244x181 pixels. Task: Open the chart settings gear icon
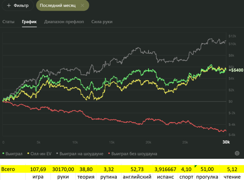[237, 153]
